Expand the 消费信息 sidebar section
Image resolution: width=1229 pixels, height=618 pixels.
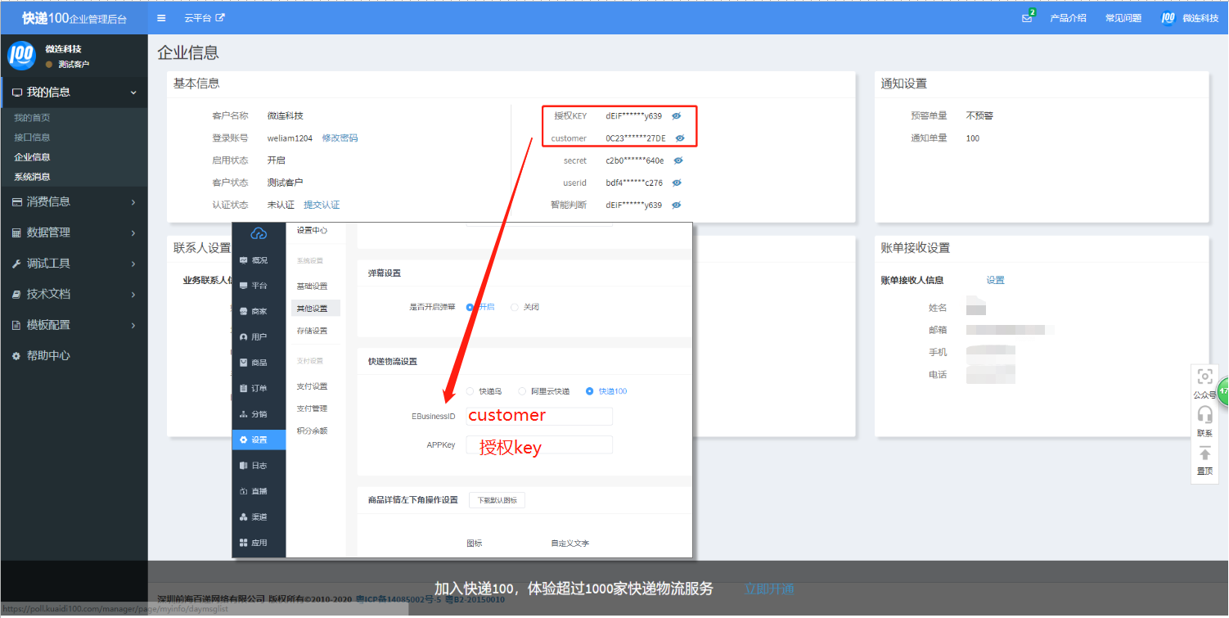point(74,201)
